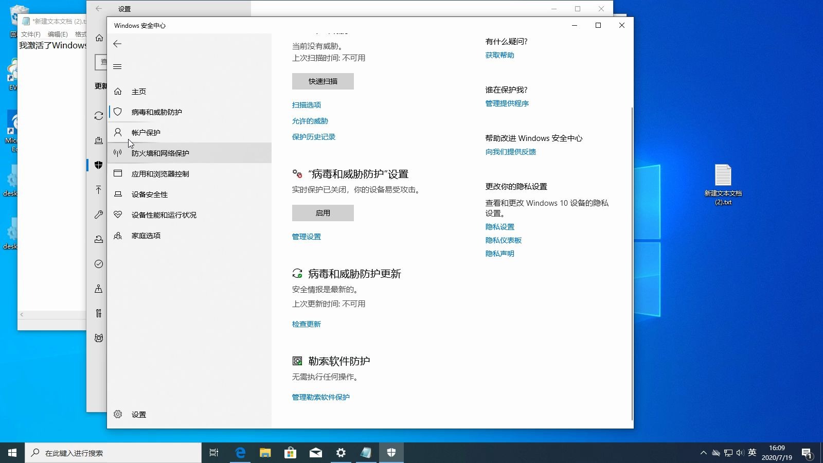Viewport: 823px width, 463px height.
Task: Open 管理勒索软件保护 link
Action: tap(321, 397)
